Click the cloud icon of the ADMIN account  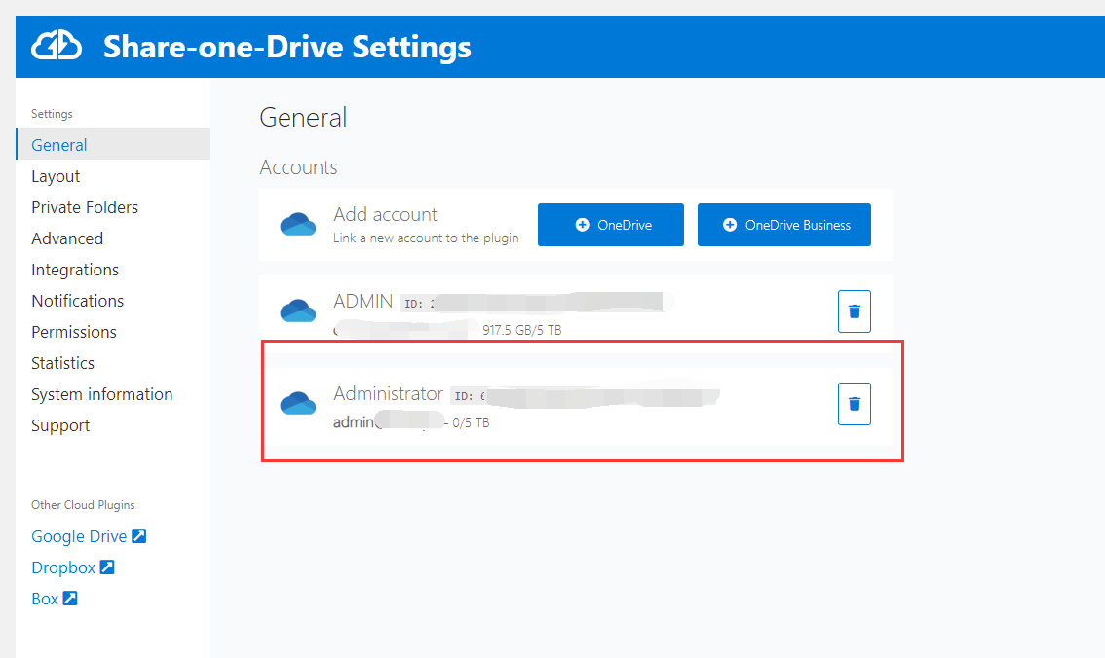tap(298, 311)
